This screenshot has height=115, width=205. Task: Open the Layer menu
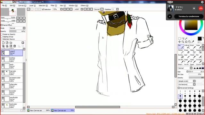(32, 6)
